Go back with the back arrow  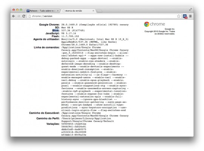pyautogui.click(x=14, y=16)
